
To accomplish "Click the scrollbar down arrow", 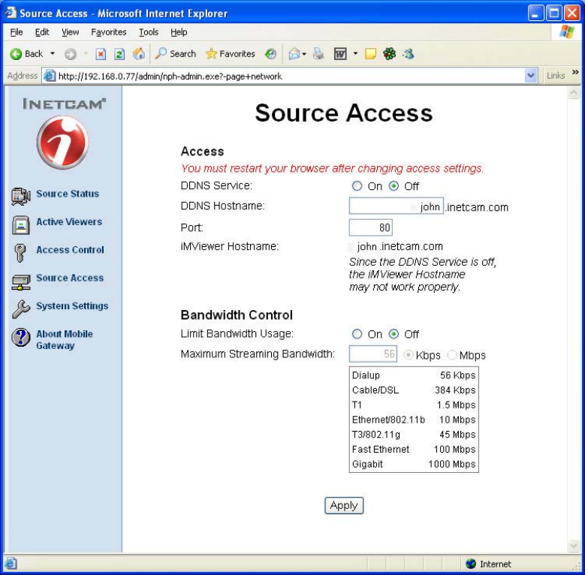I will click(x=574, y=546).
